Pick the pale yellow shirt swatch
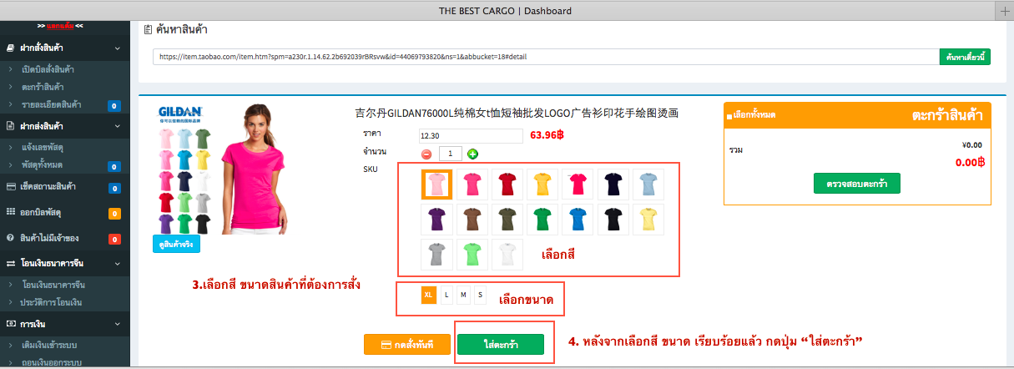This screenshot has width=1014, height=369. (x=648, y=220)
